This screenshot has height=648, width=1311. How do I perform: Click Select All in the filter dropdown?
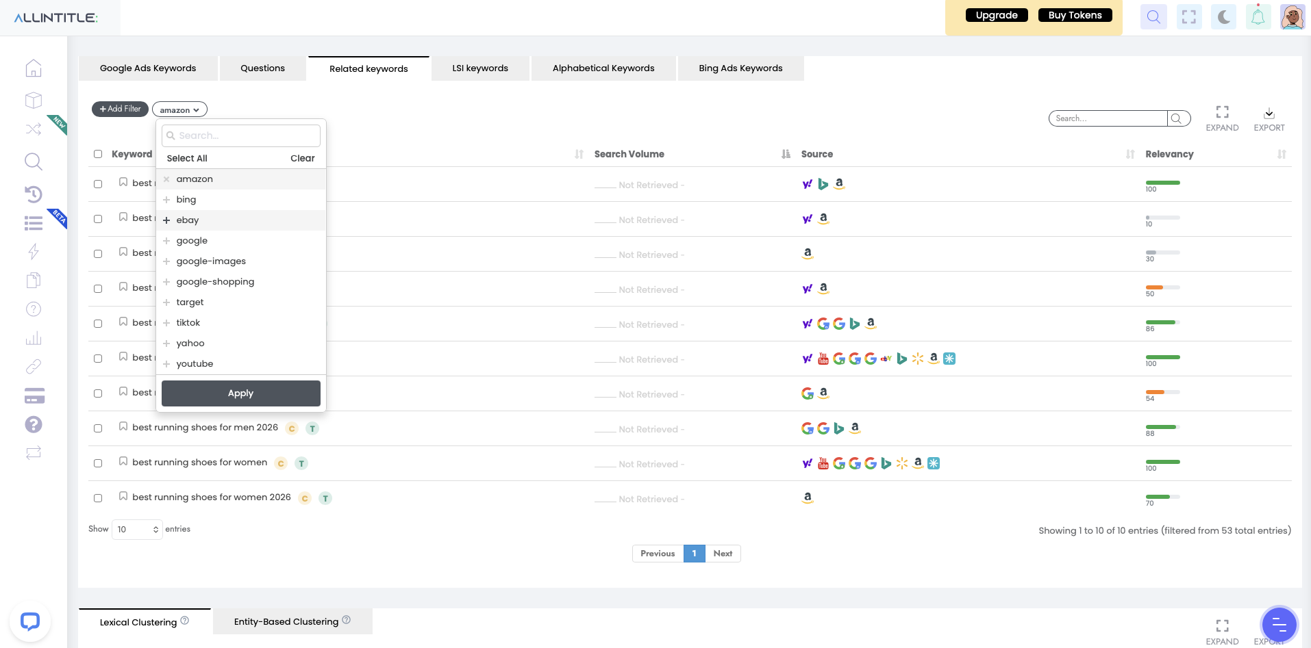187,158
